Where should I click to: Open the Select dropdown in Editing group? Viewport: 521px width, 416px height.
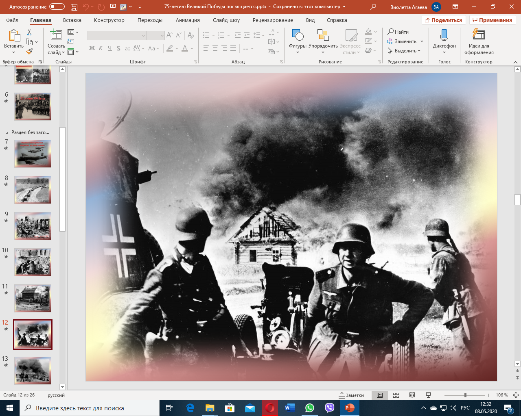[x=404, y=51]
